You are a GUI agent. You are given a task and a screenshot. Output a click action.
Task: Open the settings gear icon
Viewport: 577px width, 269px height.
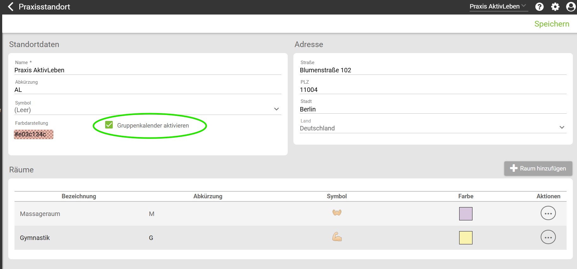point(555,7)
